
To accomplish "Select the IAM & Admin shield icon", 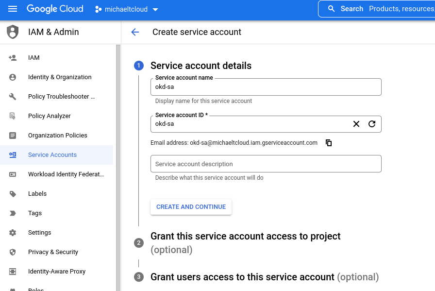I will click(x=12, y=32).
